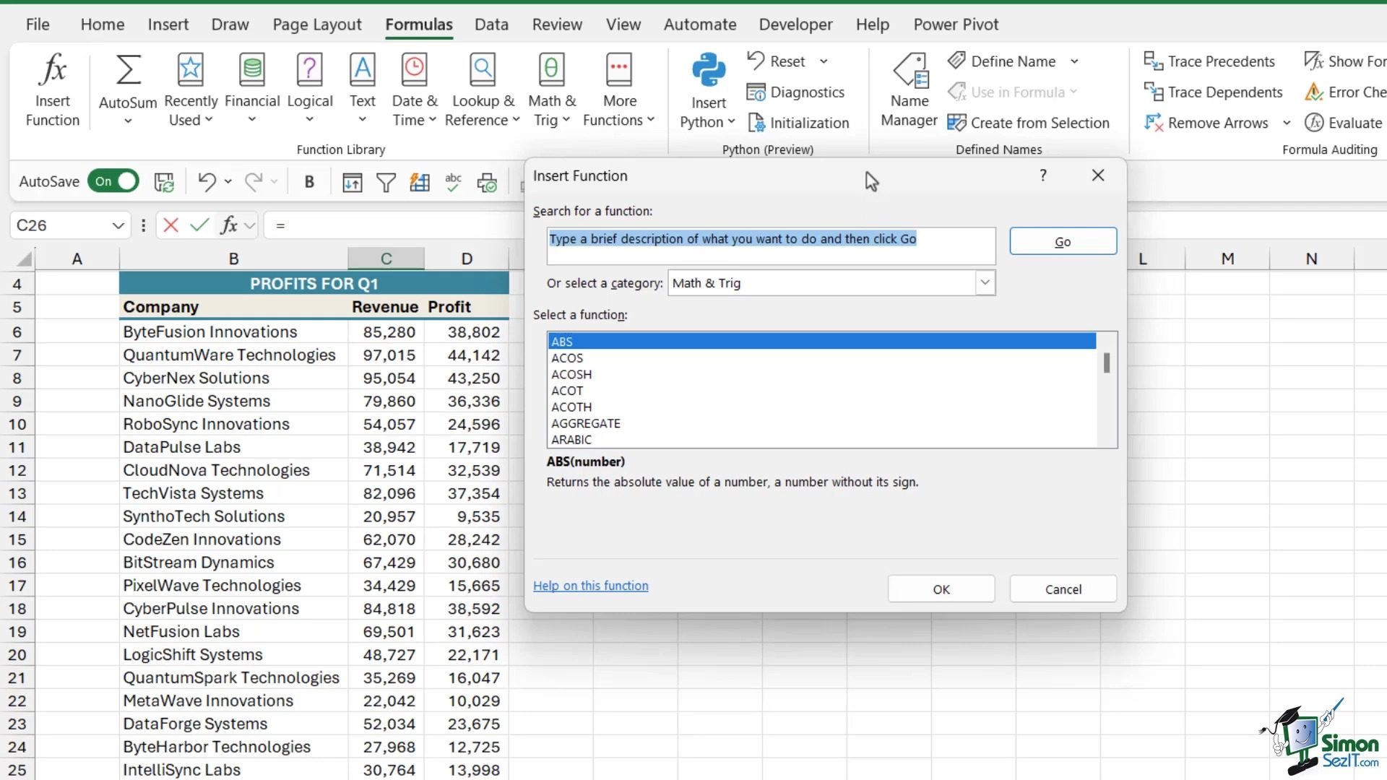The width and height of the screenshot is (1387, 780).
Task: Click Cancel in Insert Function dialog
Action: (1063, 589)
